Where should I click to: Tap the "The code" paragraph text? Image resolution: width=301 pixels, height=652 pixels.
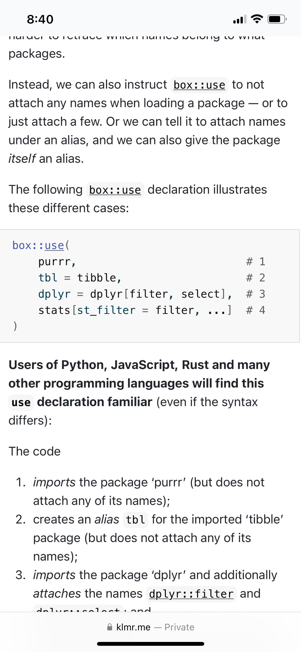tap(35, 452)
